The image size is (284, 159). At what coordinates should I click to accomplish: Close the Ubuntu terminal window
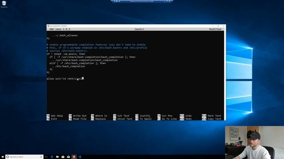(x=223, y=26)
